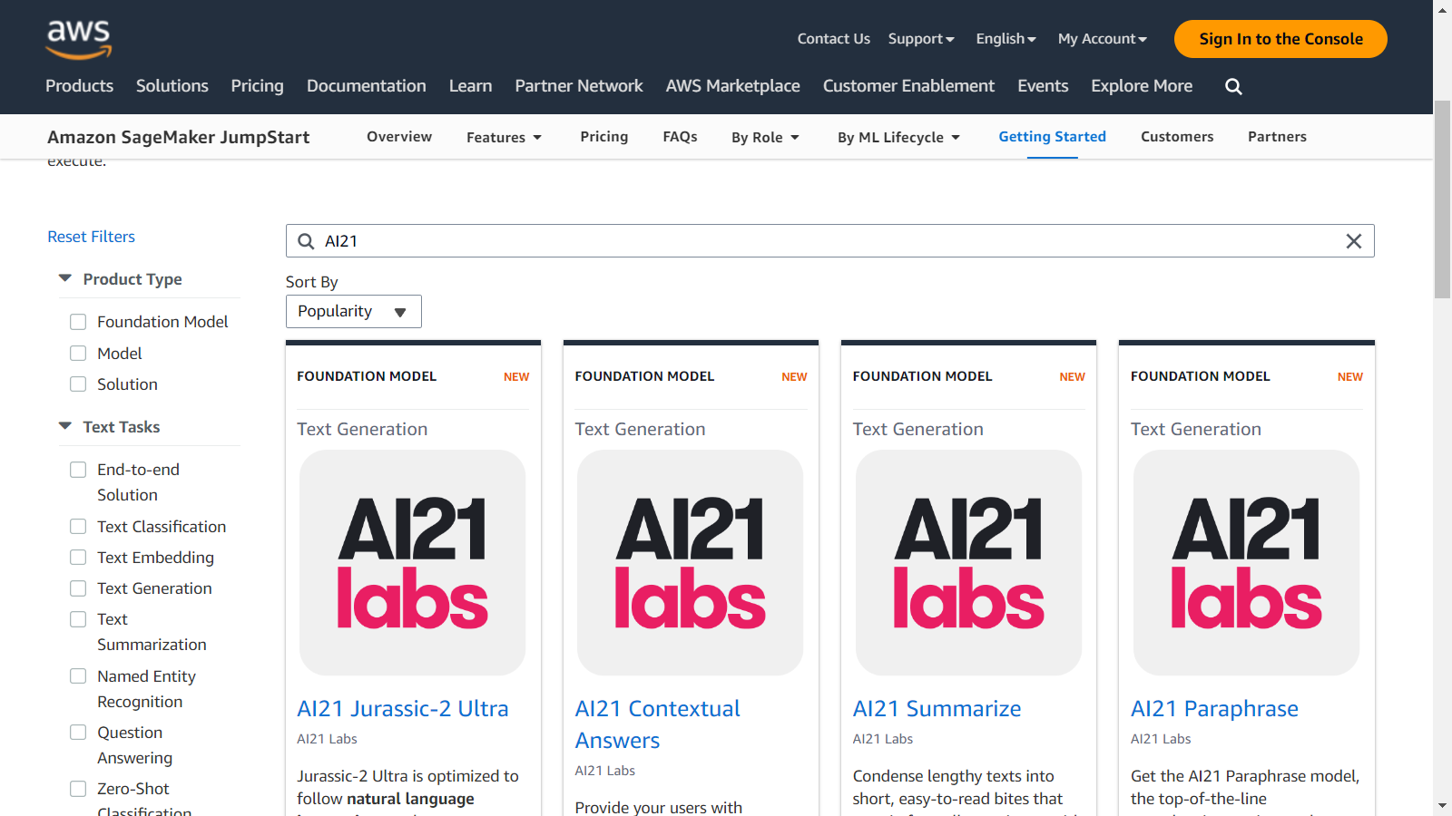Viewport: 1452px width, 816px height.
Task: Open the Sort By Popularity dropdown
Action: point(353,312)
